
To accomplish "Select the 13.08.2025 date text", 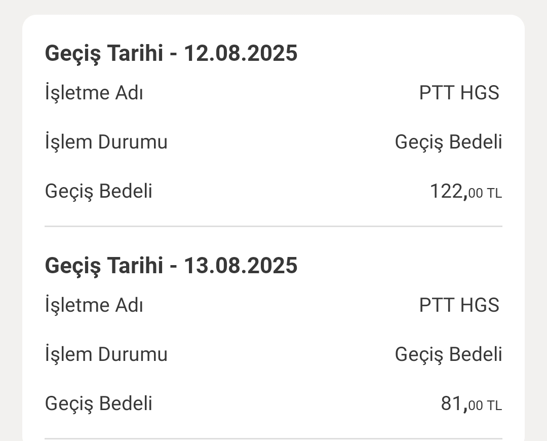I will click(x=241, y=266).
